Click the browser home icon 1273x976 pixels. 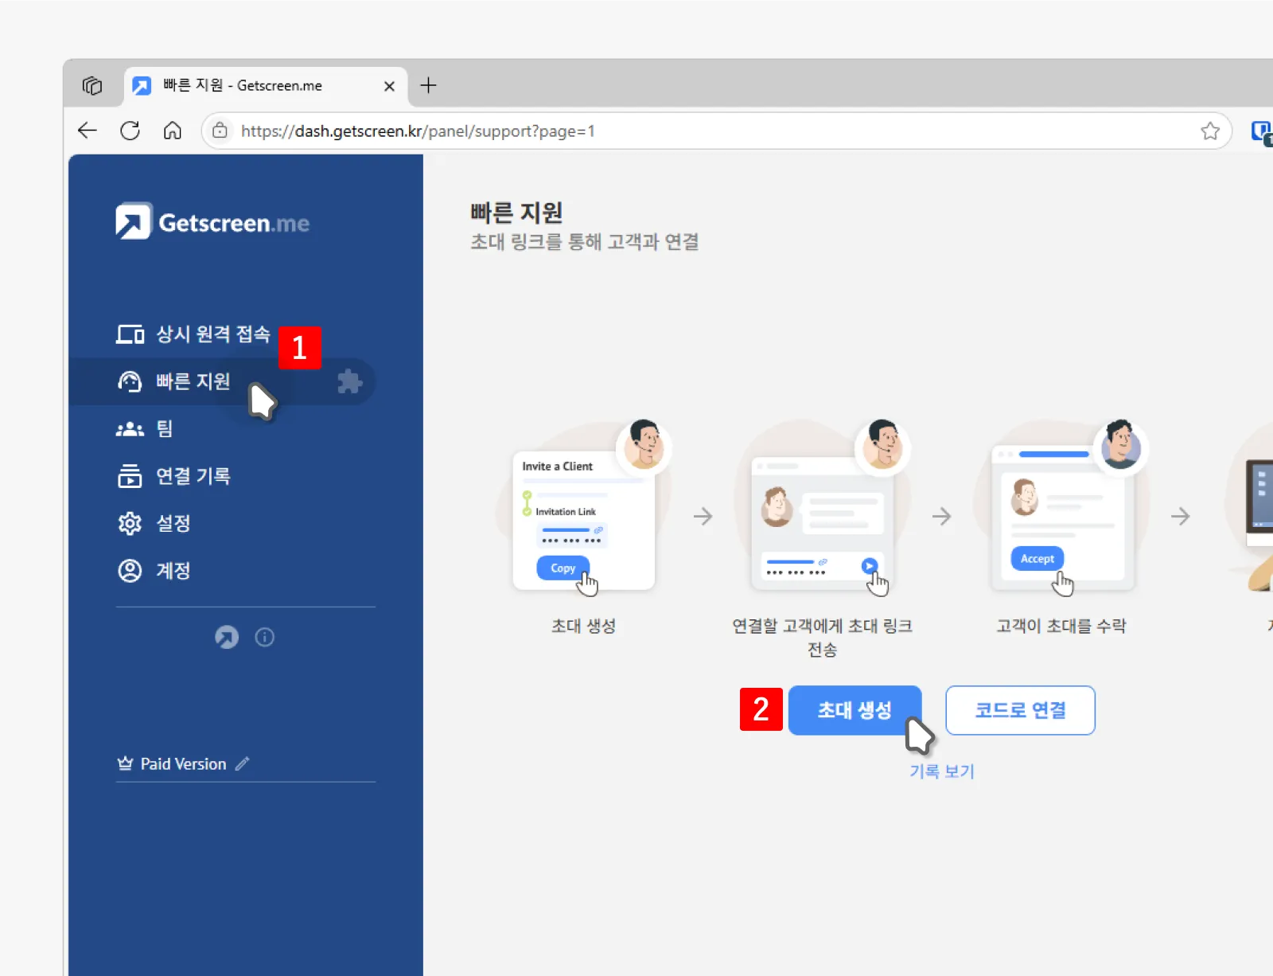172,131
